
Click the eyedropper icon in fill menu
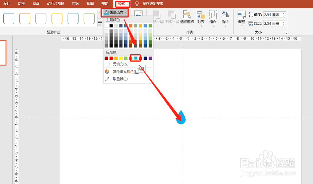pos(107,79)
